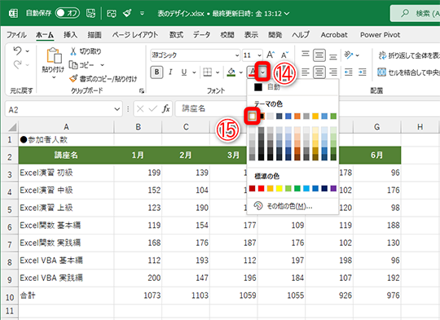Open the font size dropdown showing 11
Viewport: 440px width, 320px height.
click(x=260, y=55)
